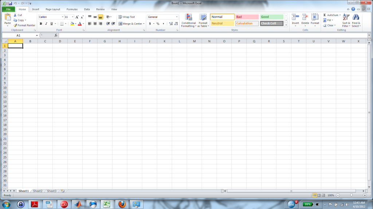Image resolution: width=373 pixels, height=209 pixels.
Task: Click inside the formula bar input
Action: coord(213,35)
